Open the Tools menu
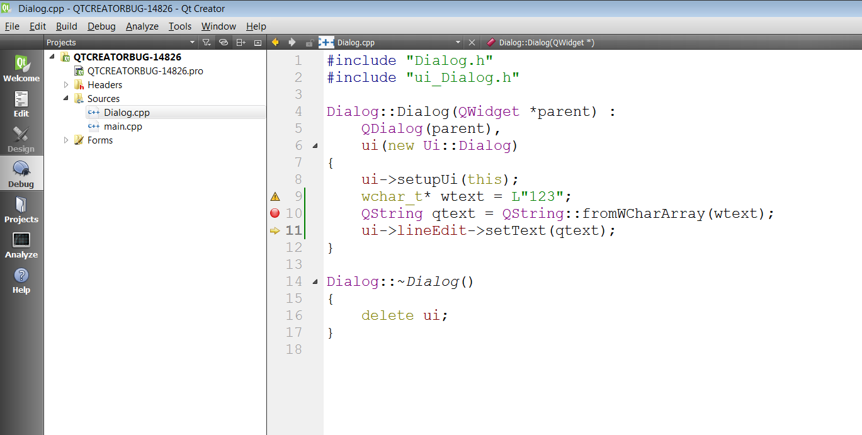Viewport: 862px width, 435px height. (x=179, y=26)
